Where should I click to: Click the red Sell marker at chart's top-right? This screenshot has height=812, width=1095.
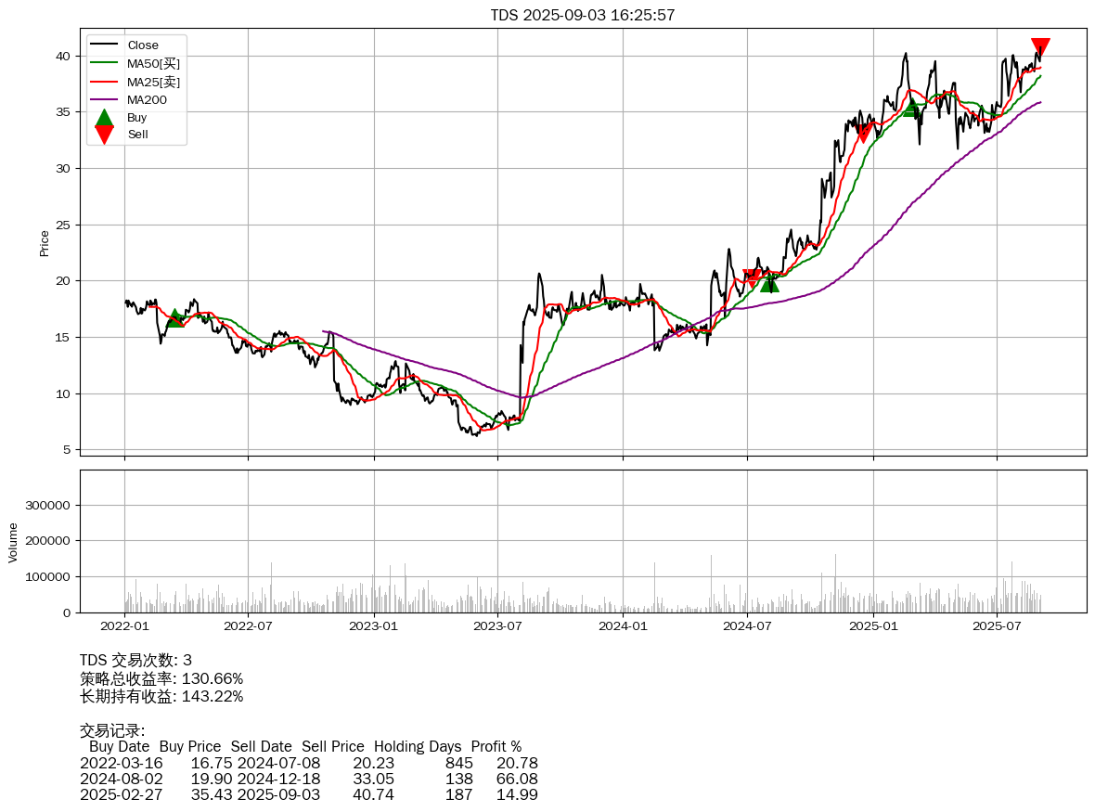(x=1040, y=47)
